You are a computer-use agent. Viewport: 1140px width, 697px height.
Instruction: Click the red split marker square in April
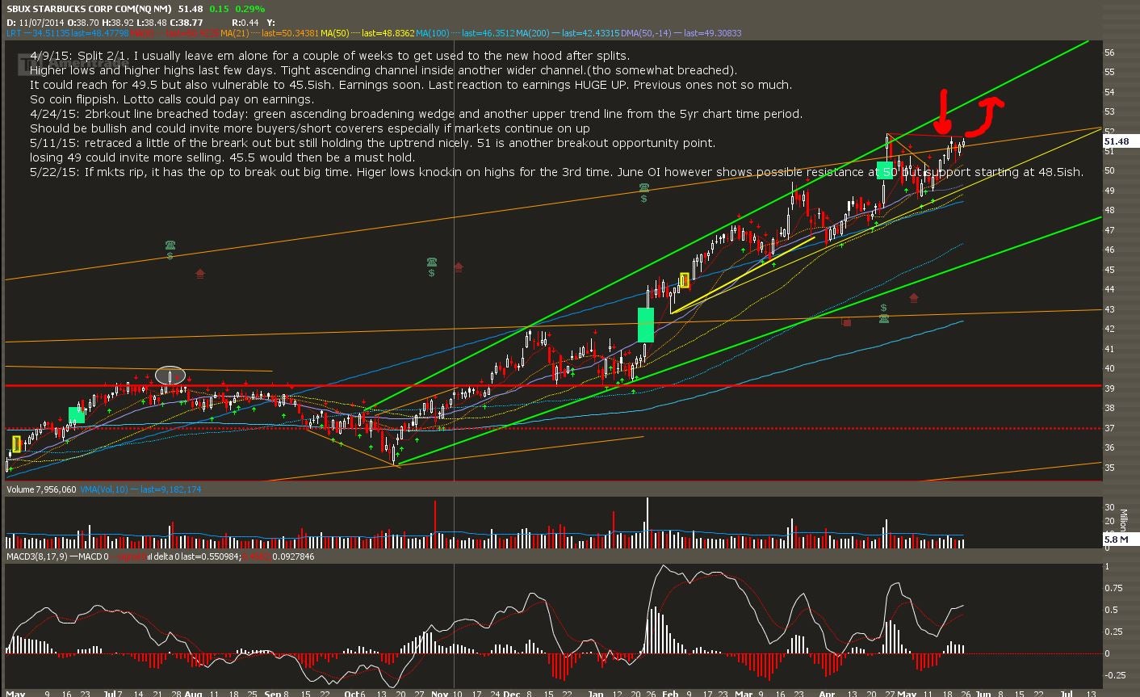[846, 322]
